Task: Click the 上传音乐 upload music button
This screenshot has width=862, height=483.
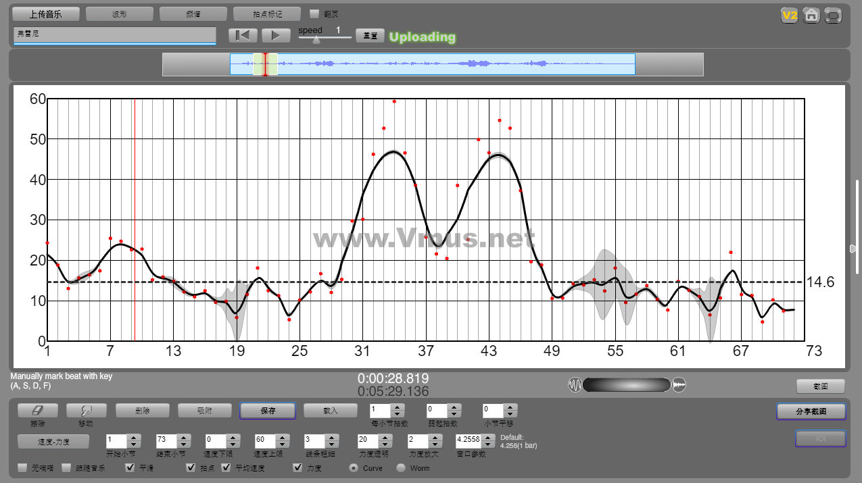Action: pyautogui.click(x=46, y=14)
